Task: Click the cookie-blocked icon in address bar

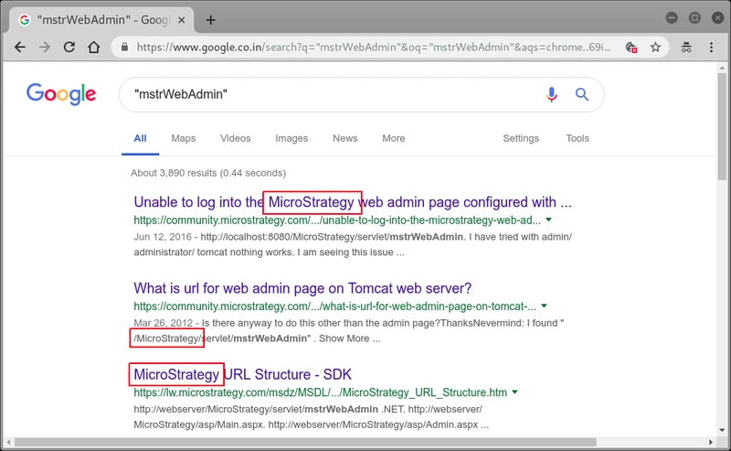Action: click(631, 48)
